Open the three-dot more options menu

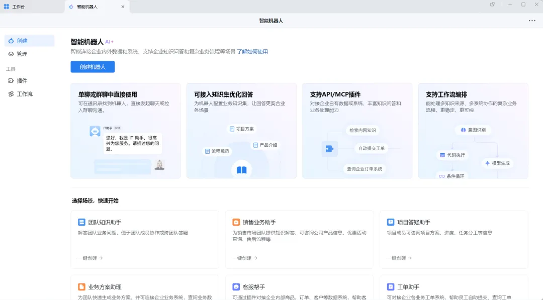click(x=532, y=21)
